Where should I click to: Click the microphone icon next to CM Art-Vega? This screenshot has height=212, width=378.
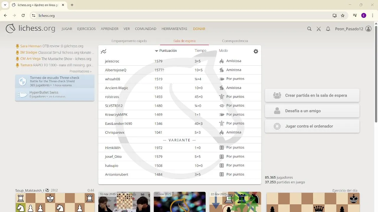pos(17,59)
